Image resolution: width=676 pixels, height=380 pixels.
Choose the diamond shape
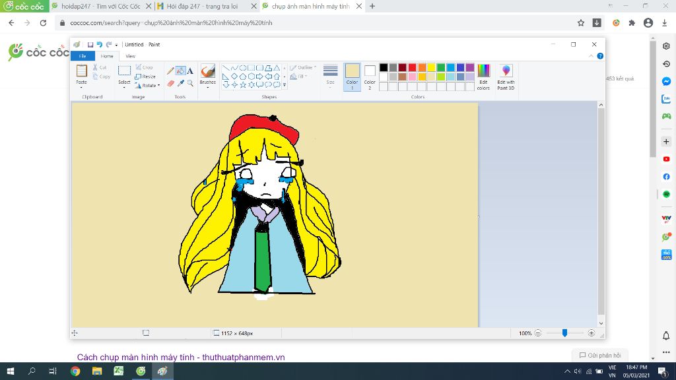point(234,77)
